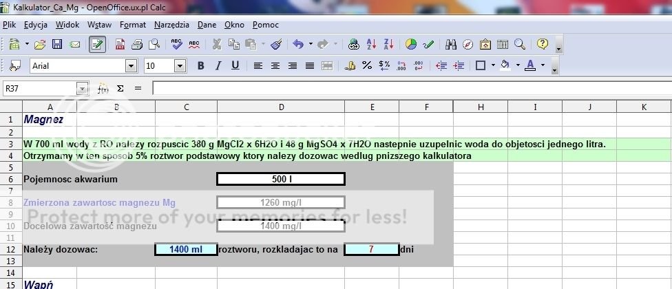The width and height of the screenshot is (672, 289).
Task: Show Draw functions with the green pencil icon
Action: (428, 44)
